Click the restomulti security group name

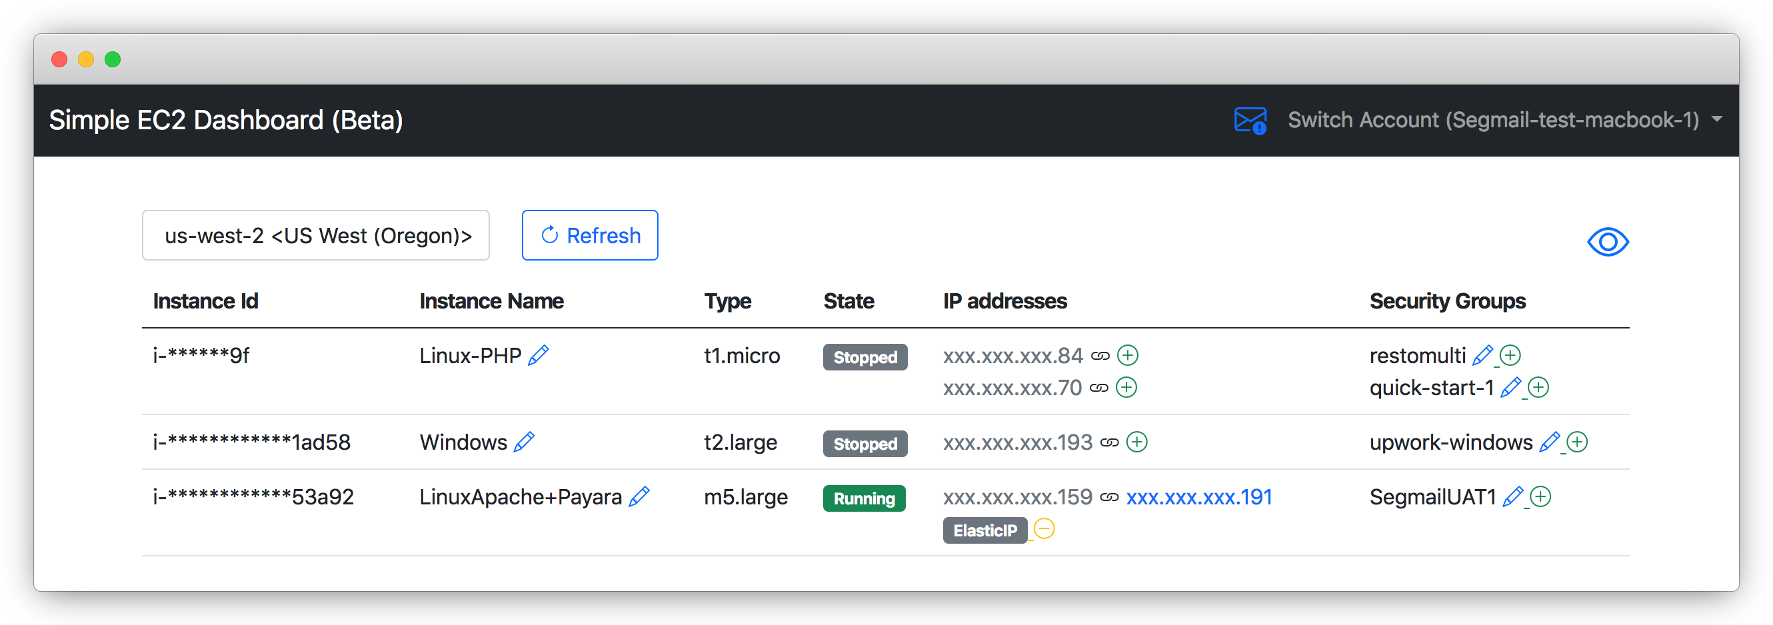[x=1417, y=355]
